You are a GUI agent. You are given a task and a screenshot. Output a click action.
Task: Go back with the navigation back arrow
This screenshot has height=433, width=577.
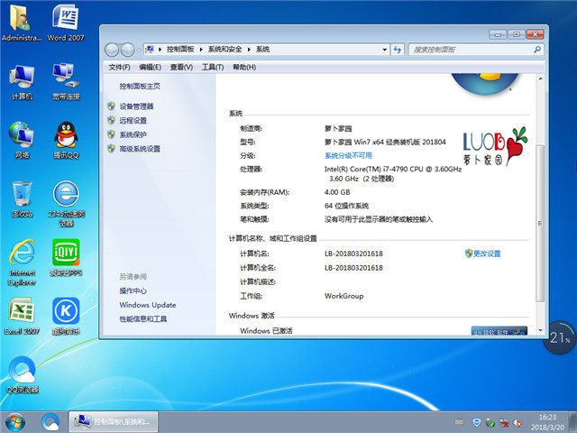[x=112, y=50]
